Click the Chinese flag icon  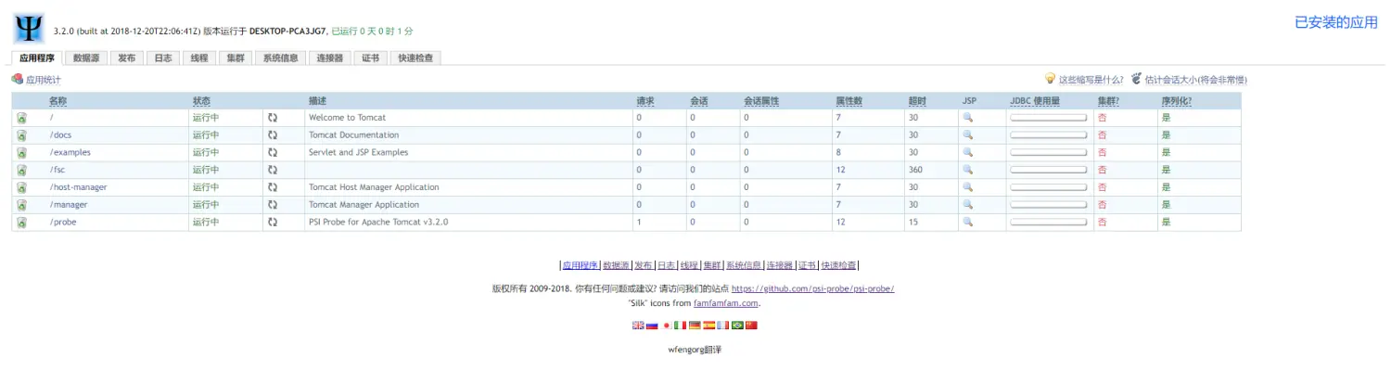(x=752, y=326)
